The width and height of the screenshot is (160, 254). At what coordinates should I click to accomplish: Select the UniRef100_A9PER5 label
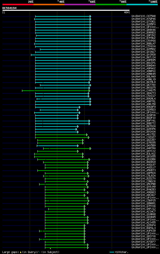tap(144, 60)
